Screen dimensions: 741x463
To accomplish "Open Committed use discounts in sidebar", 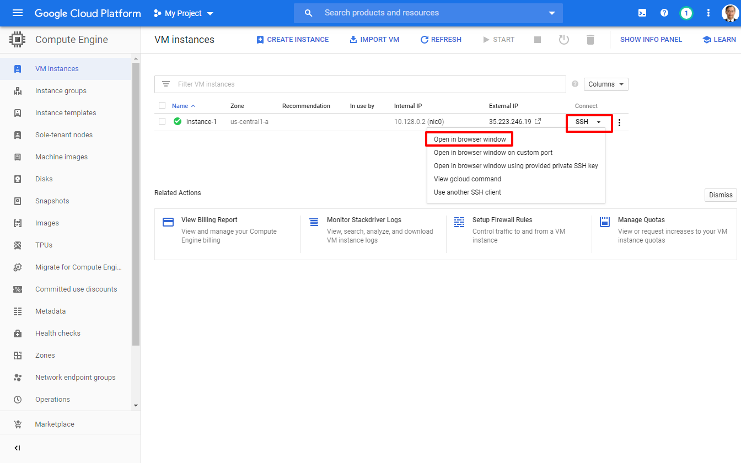I will [66, 289].
